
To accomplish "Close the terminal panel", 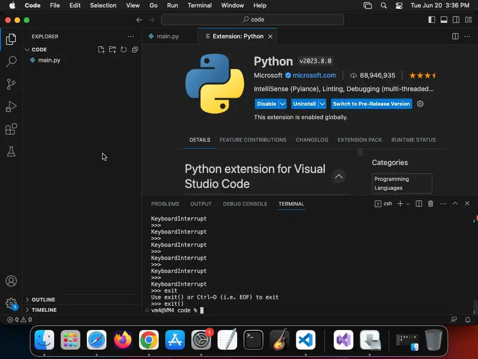I will 467,203.
